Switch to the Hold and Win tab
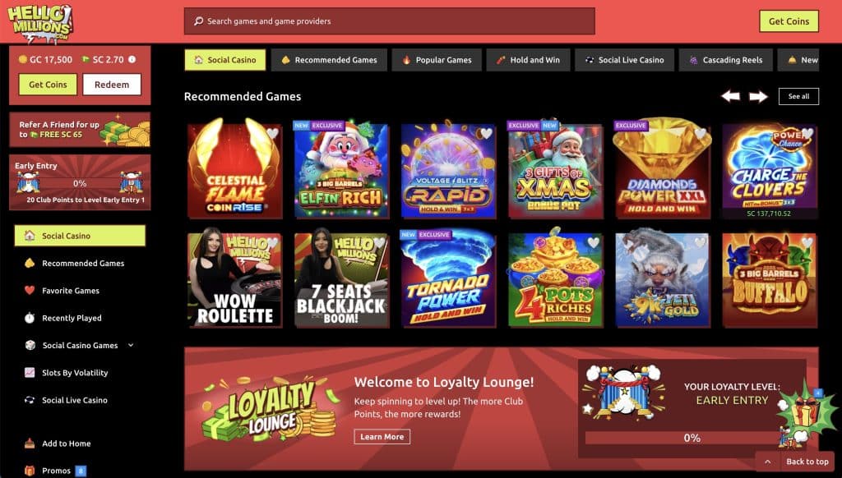The width and height of the screenshot is (842, 478). 529,60
